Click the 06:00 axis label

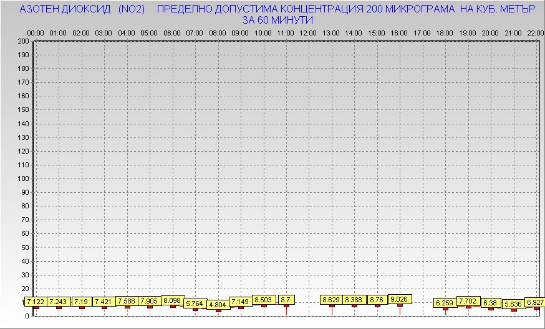[x=172, y=34]
